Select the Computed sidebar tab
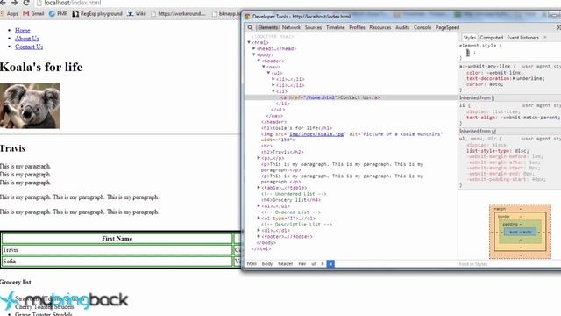561x316 pixels. click(491, 38)
